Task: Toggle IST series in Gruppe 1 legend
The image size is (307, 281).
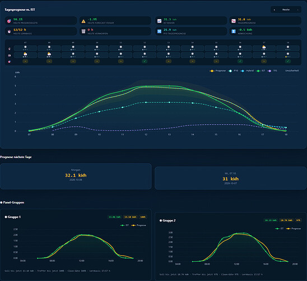Action: click(x=124, y=225)
